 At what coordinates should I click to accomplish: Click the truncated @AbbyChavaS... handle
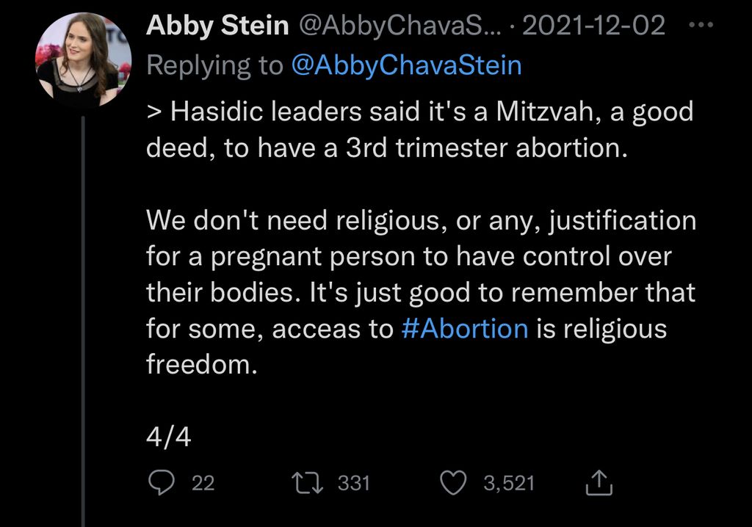(x=399, y=26)
